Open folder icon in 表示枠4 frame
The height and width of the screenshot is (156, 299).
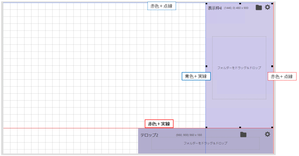tap(259, 8)
